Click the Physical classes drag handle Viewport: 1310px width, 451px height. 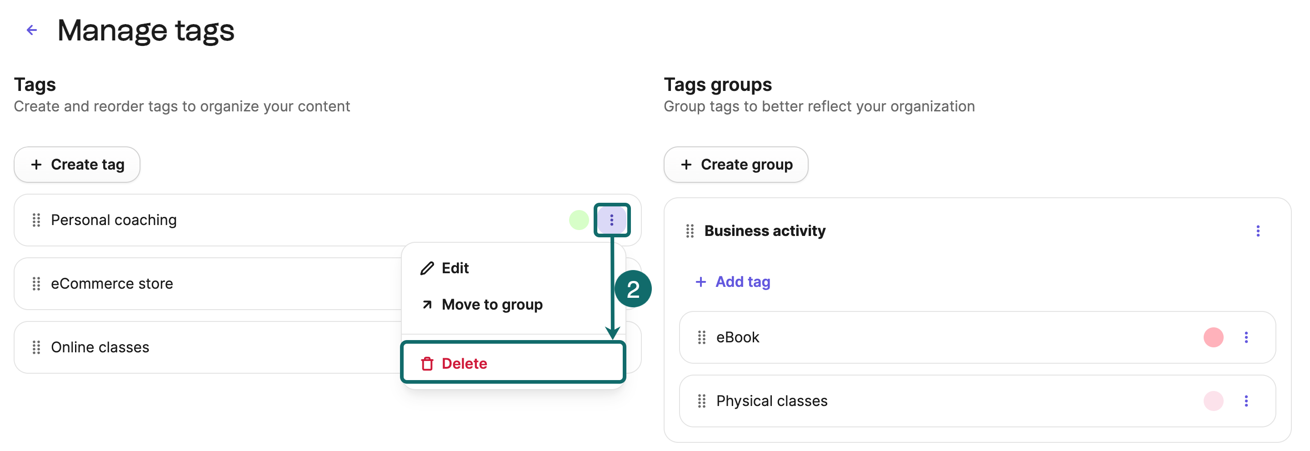[701, 401]
